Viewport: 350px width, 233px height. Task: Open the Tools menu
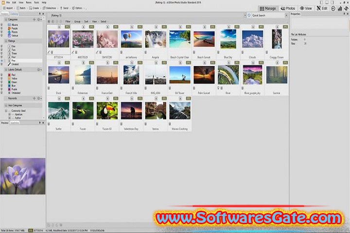36,2
